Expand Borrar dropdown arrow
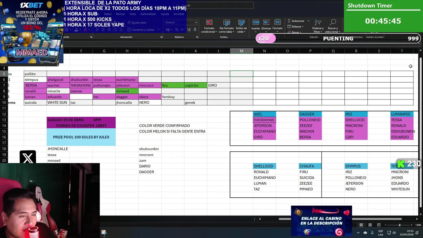The width and height of the screenshot is (423, 238). click(300, 32)
